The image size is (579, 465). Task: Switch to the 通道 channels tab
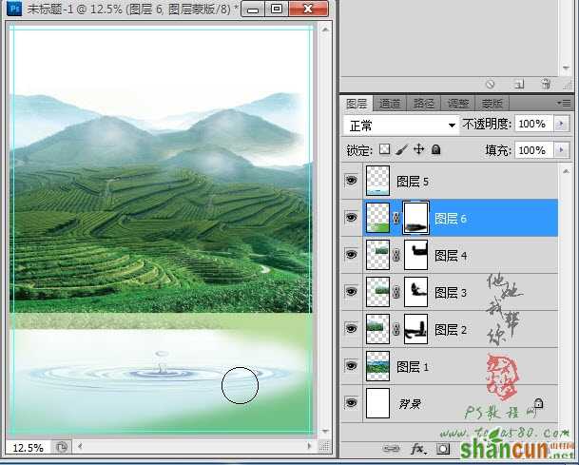pos(390,104)
